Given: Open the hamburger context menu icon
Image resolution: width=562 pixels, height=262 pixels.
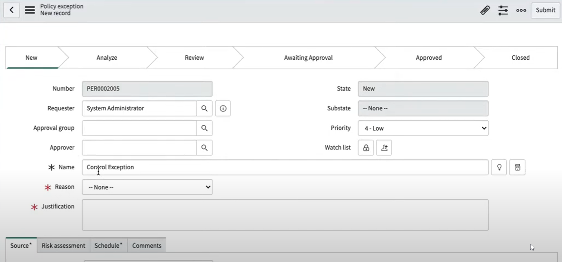Looking at the screenshot, I should [30, 10].
